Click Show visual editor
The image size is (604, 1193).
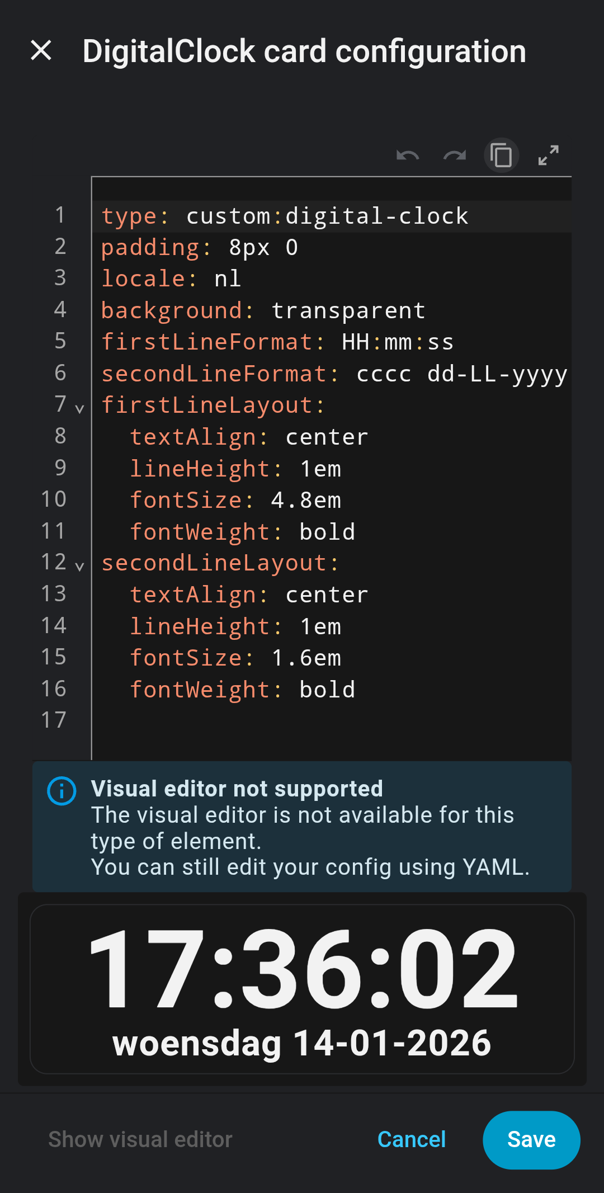click(140, 1139)
